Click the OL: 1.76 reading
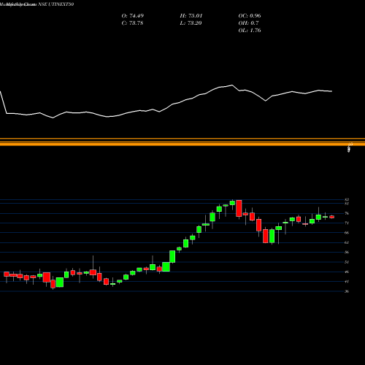Screen dimensions: 365x365 [250, 31]
